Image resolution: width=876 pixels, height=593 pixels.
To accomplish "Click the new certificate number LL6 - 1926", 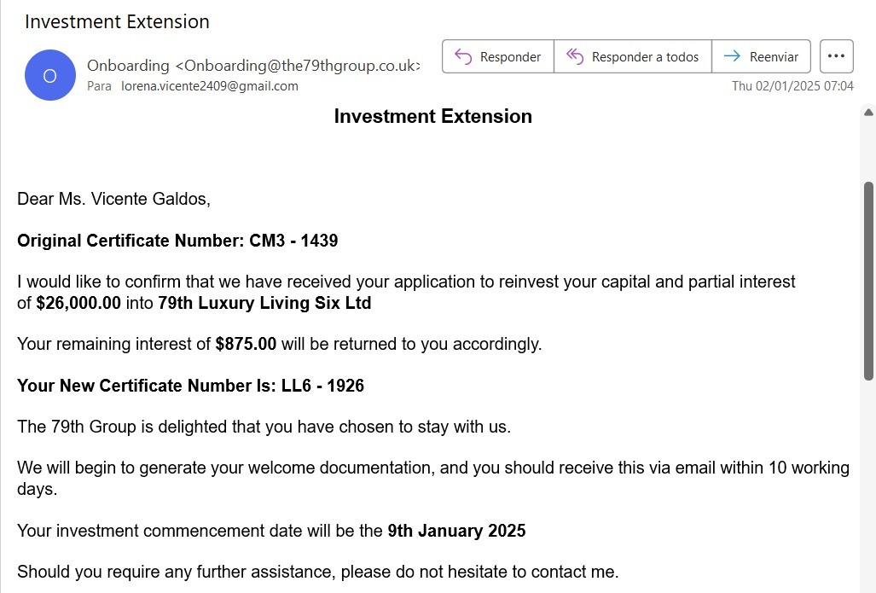I will point(322,386).
